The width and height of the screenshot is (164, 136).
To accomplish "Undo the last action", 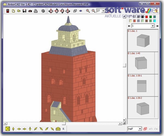I will tap(151, 129).
